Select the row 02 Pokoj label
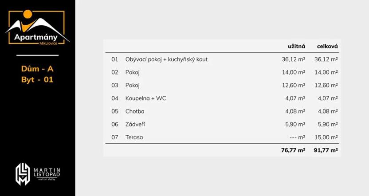The width and height of the screenshot is (369, 196). (x=132, y=72)
